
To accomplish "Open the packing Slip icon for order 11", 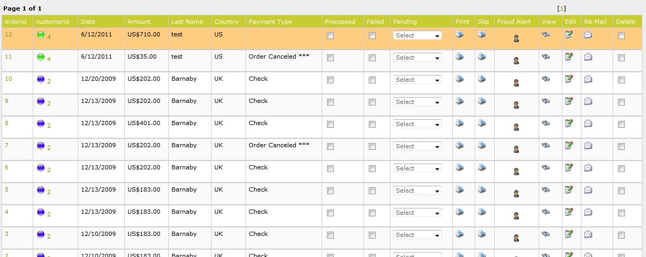I will (x=481, y=57).
